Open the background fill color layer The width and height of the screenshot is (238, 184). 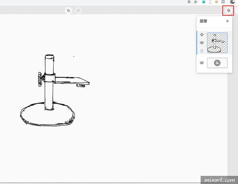pos(217,63)
